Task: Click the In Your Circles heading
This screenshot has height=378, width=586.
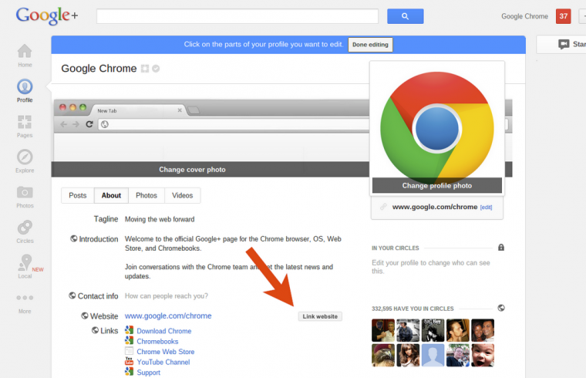Action: point(396,248)
